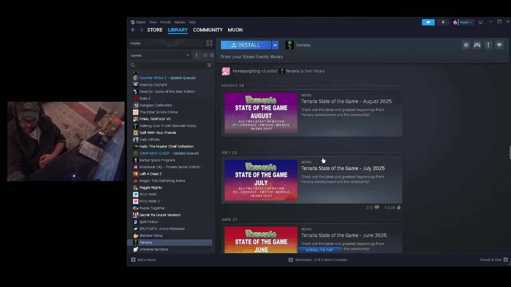Click the Puzzle Together game icon
This screenshot has width=511, height=287.
click(x=136, y=208)
